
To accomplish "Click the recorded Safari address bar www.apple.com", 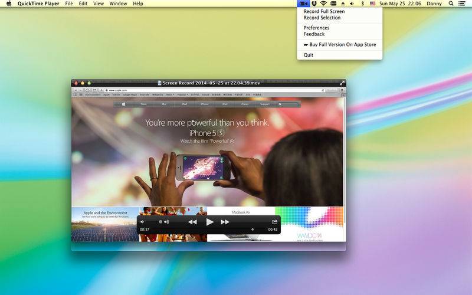I will (214, 90).
